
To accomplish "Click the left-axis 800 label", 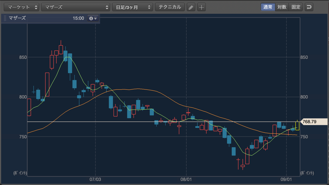I will 22,97.
